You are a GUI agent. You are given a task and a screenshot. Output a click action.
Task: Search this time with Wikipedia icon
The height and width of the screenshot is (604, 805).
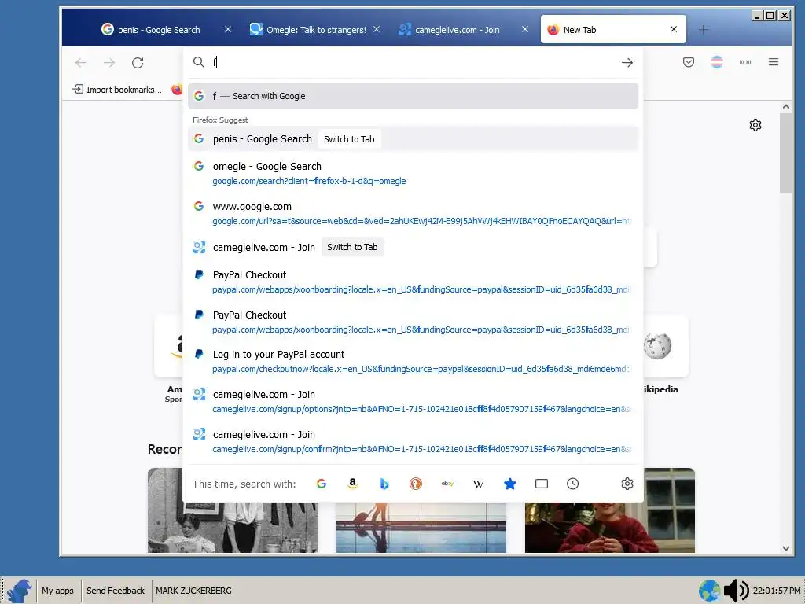click(x=479, y=484)
